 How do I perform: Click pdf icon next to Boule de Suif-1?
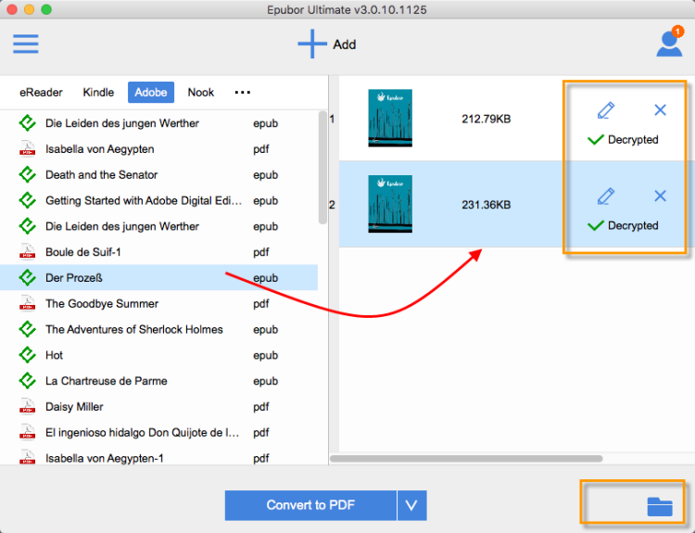pos(28,252)
